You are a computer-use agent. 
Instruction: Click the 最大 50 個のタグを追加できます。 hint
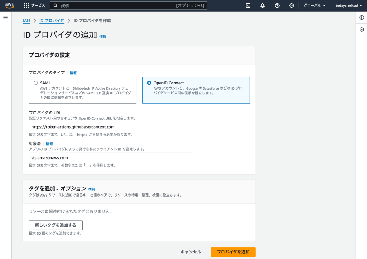pos(55,233)
